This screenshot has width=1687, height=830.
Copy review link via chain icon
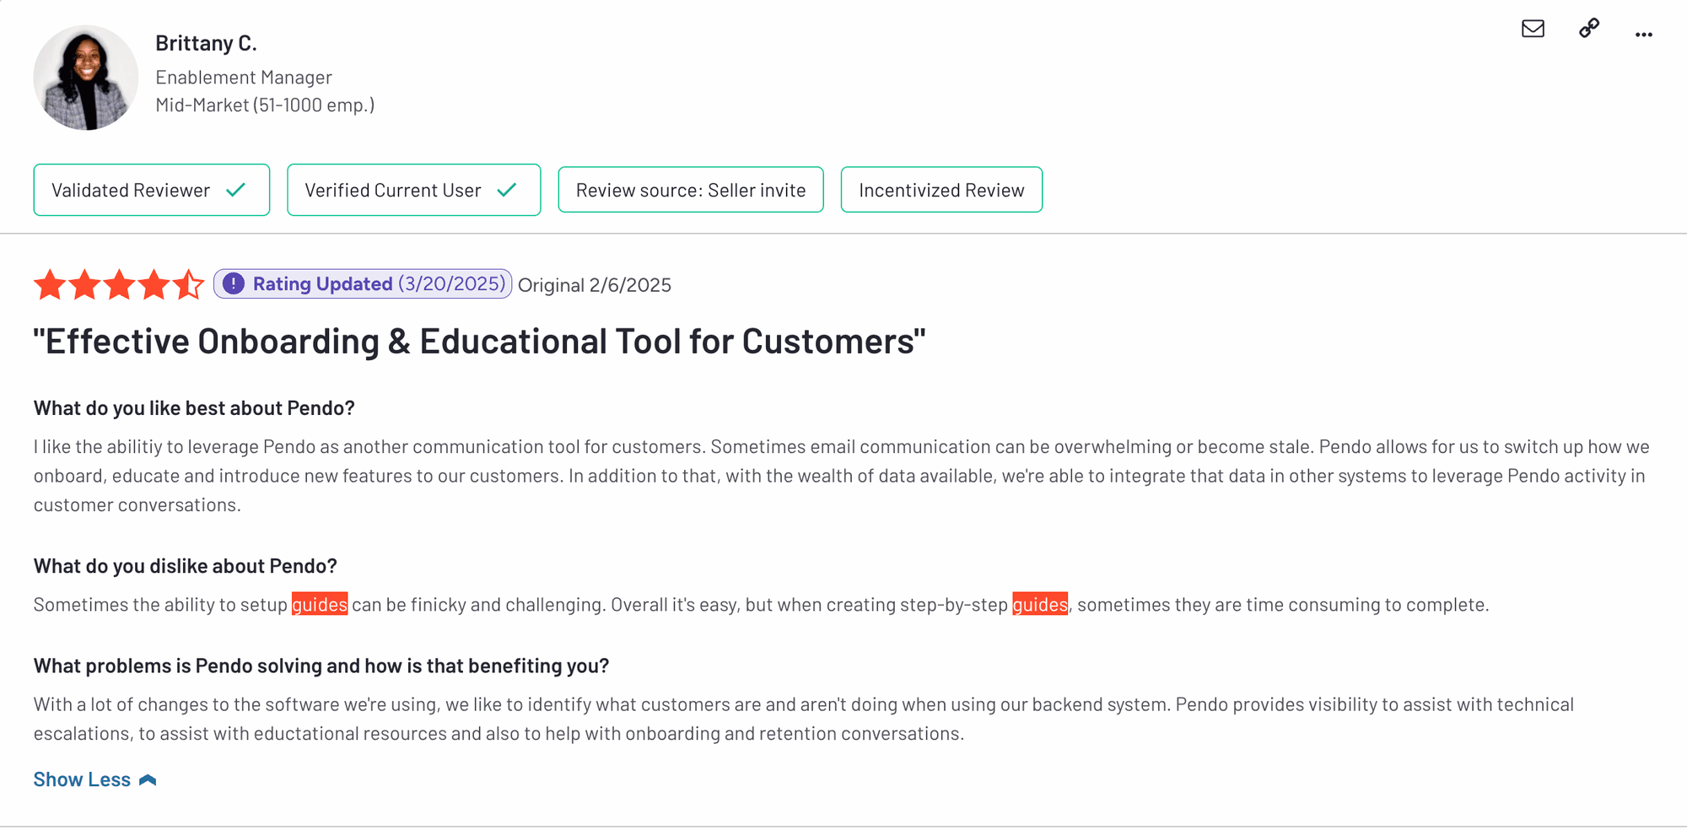pos(1589,29)
